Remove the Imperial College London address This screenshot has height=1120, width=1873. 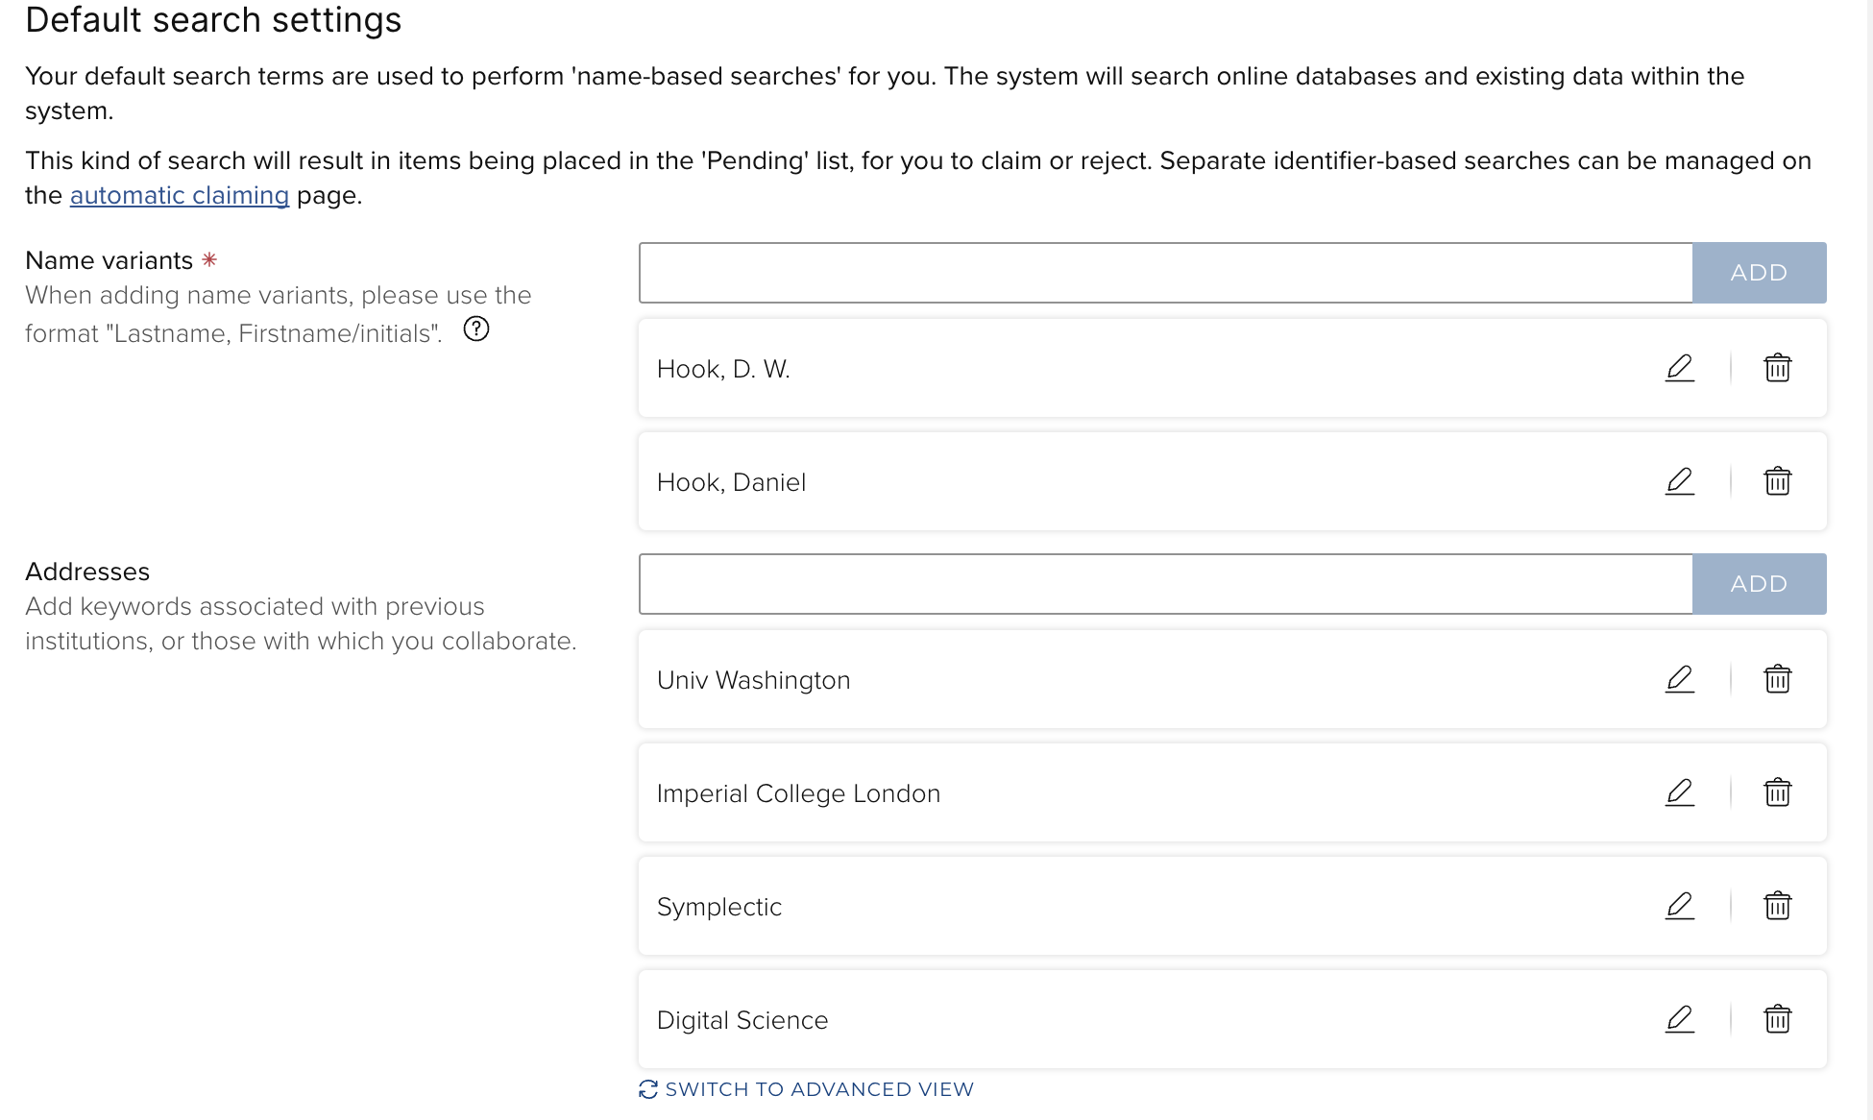(1777, 792)
